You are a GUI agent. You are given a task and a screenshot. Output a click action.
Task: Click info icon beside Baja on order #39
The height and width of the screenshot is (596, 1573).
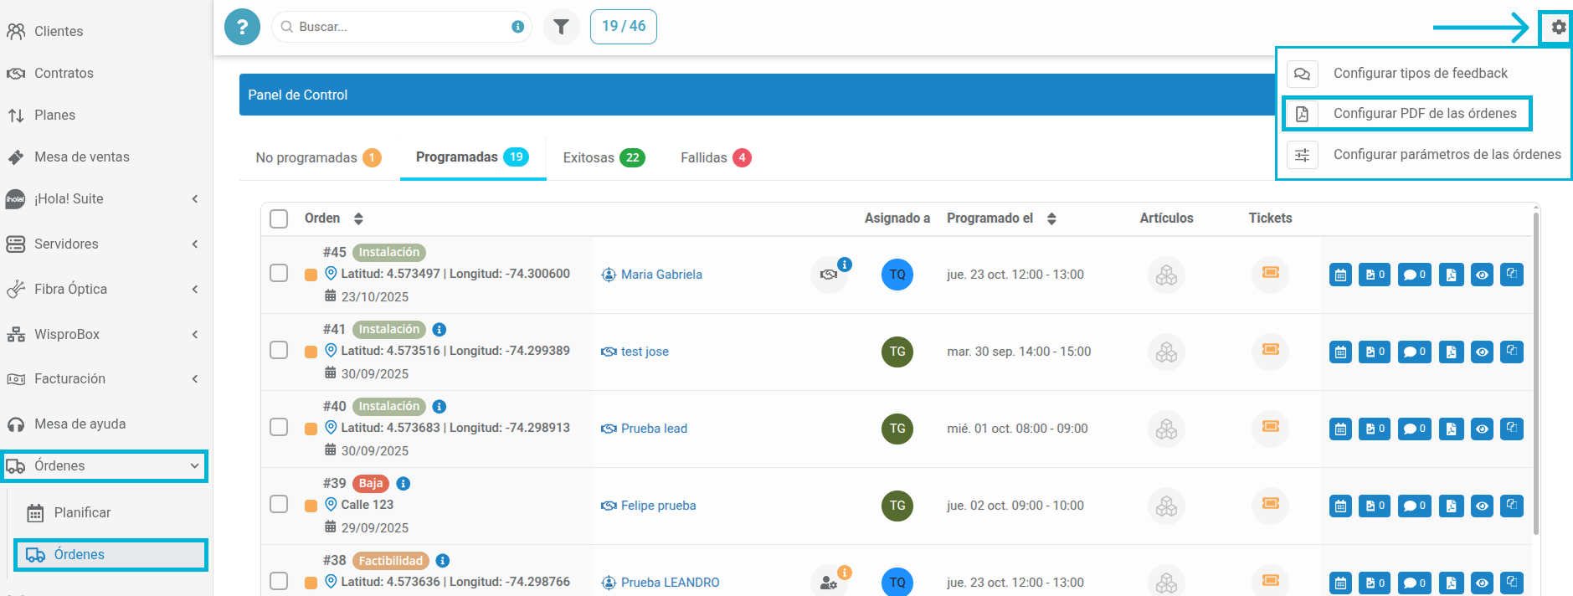(403, 484)
